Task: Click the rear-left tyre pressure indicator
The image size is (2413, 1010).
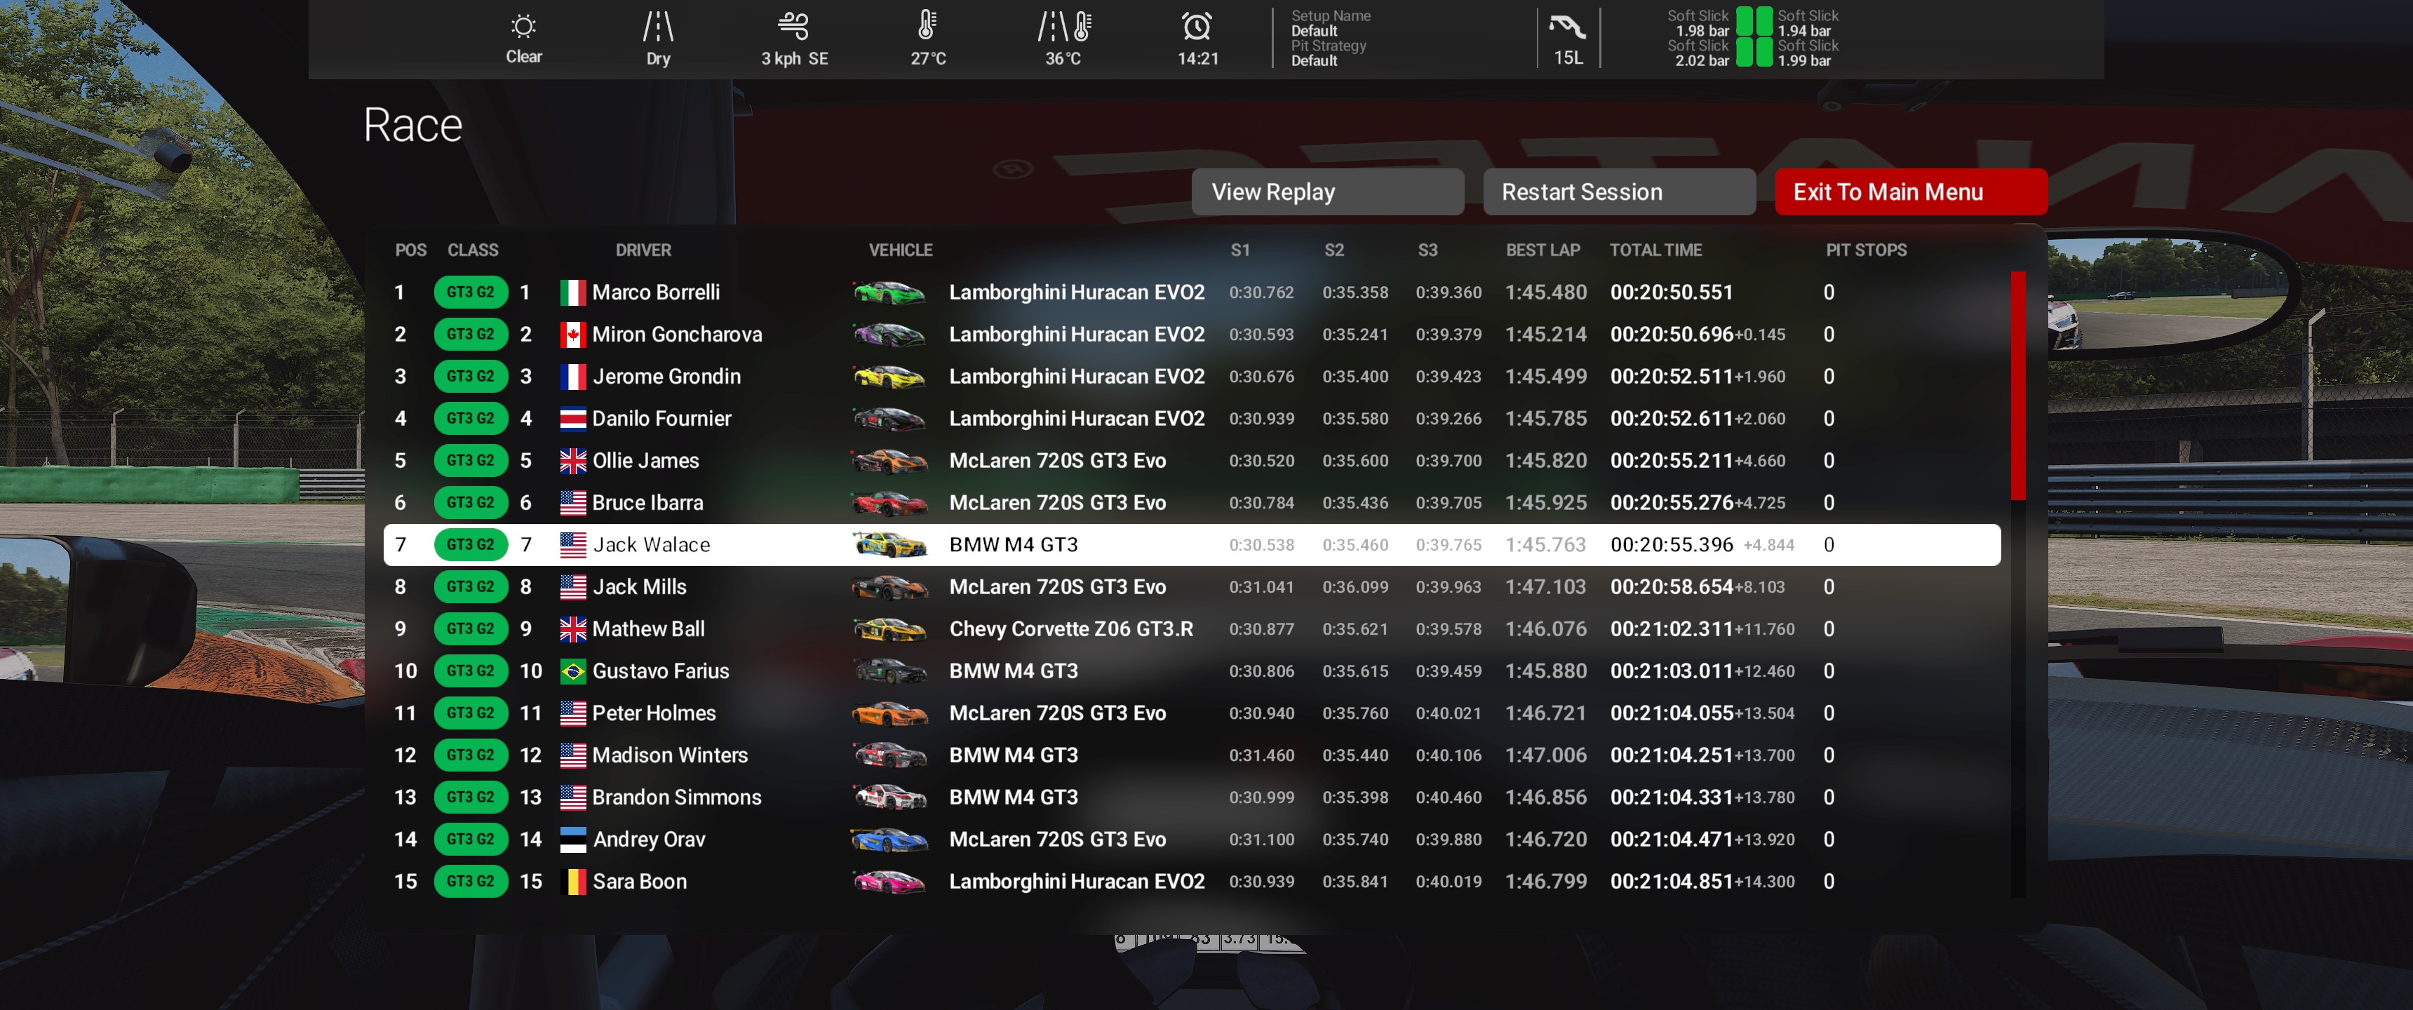Action: pos(1745,53)
